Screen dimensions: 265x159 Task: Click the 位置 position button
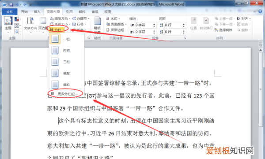pyautogui.click(x=193, y=25)
